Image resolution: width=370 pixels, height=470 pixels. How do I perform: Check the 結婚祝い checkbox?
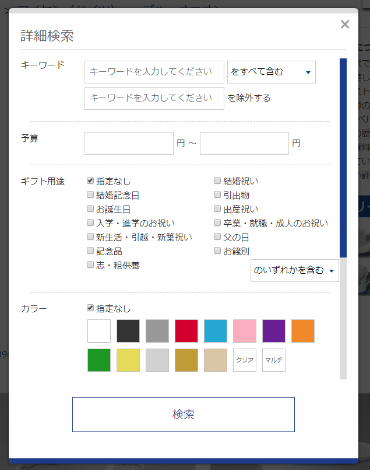point(217,181)
